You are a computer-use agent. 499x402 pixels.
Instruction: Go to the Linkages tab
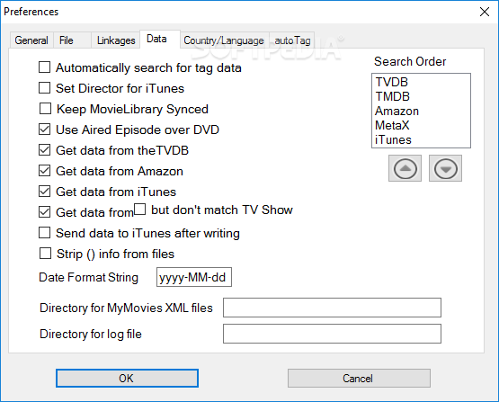pyautogui.click(x=116, y=40)
